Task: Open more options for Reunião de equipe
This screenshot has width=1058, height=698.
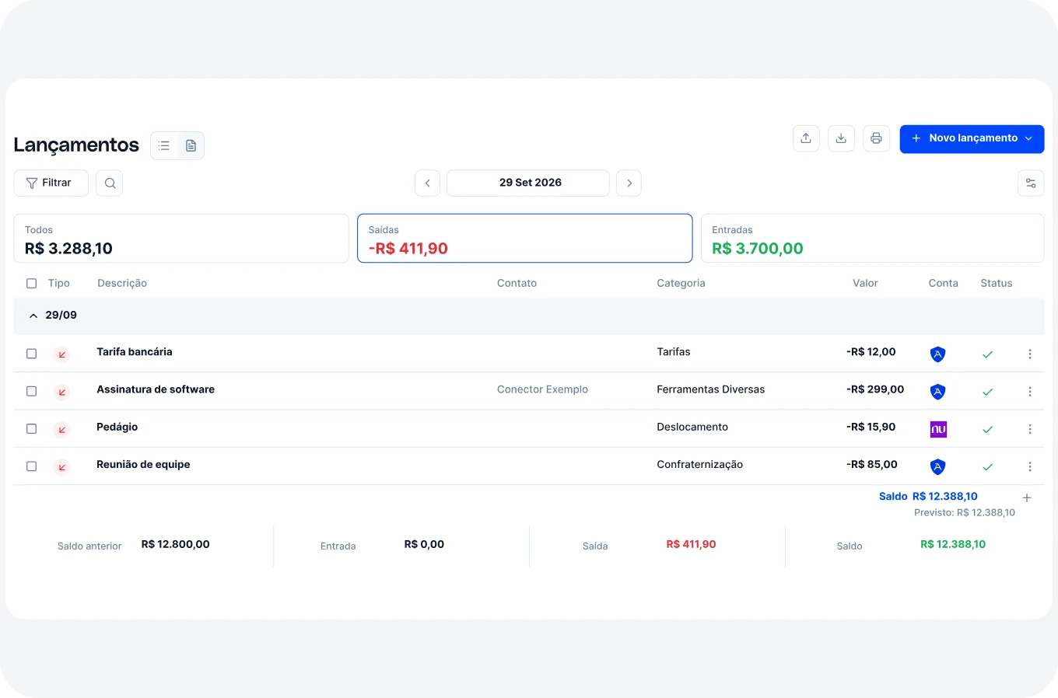Action: pos(1030,466)
